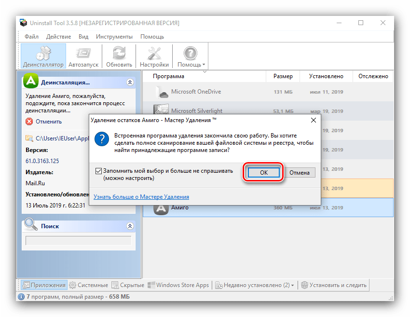Viewport: 410px width, 317px height.
Task: Open the Автозапуск toolbar icon
Action: tap(83, 53)
